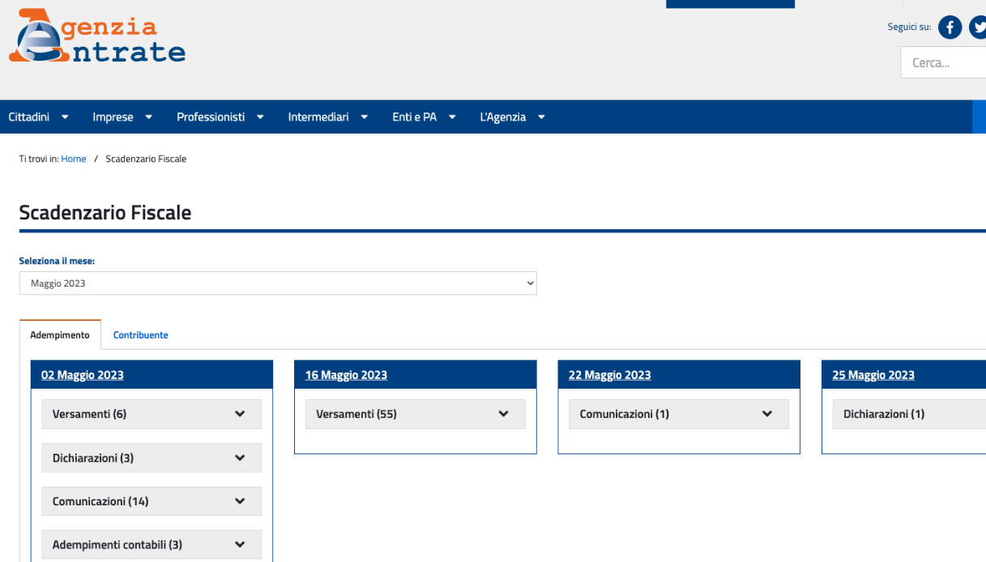The width and height of the screenshot is (986, 562).
Task: Open the Twitter social icon
Action: coord(978,28)
